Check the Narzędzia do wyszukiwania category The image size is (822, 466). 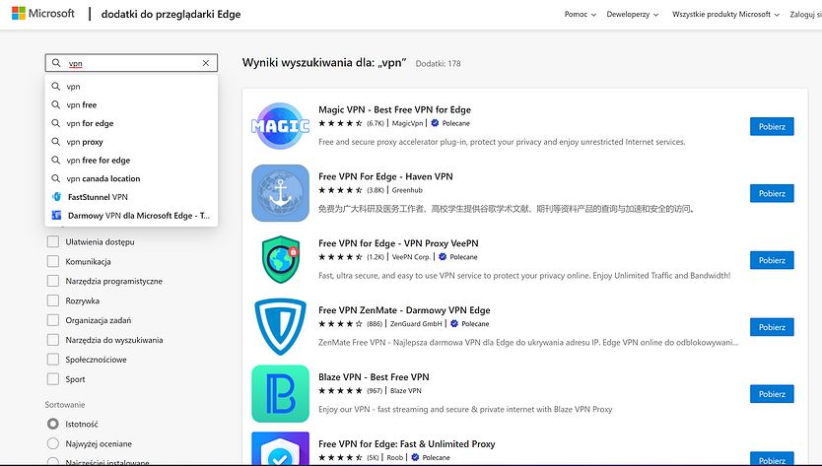53,340
